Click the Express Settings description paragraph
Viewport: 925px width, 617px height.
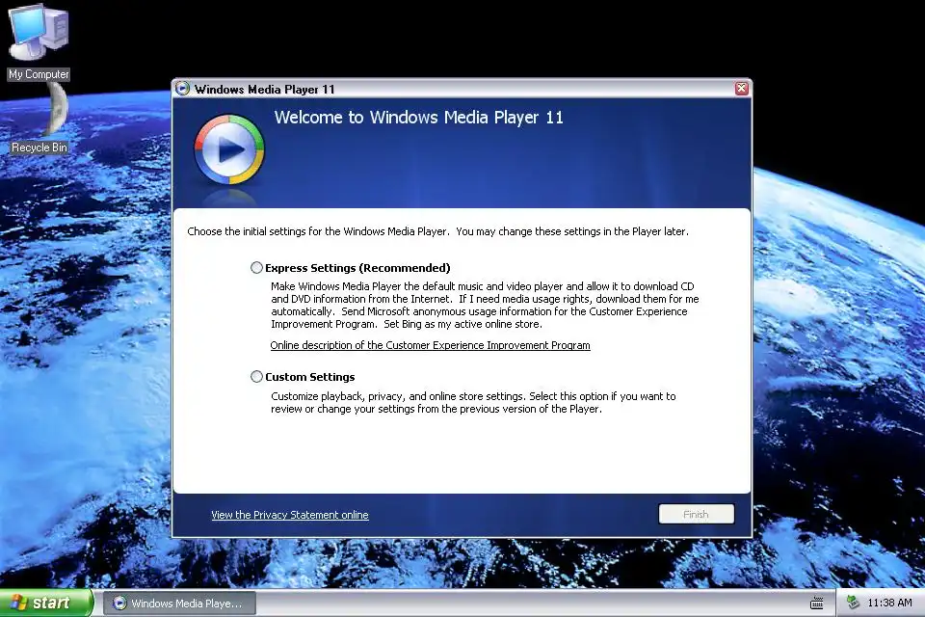(x=485, y=306)
